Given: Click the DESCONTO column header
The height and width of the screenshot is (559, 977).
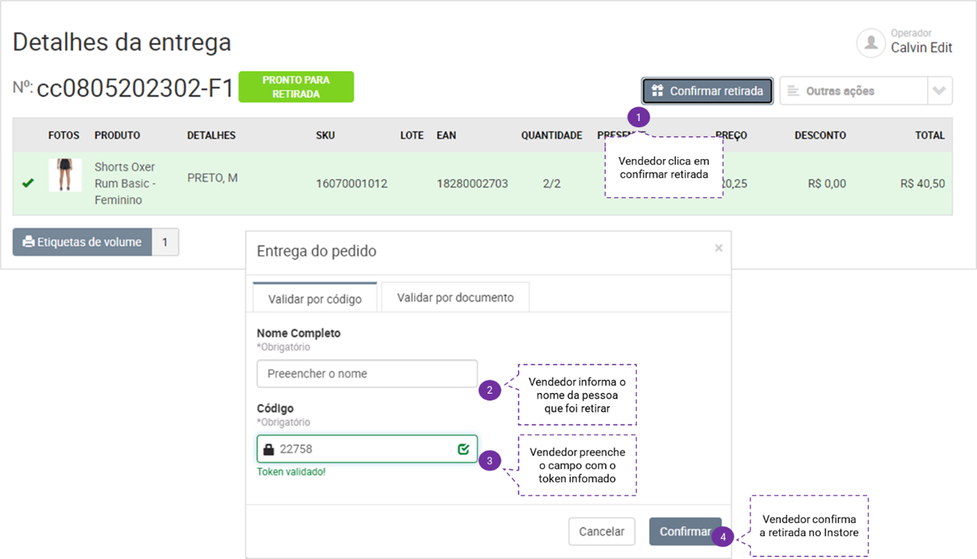Looking at the screenshot, I should (x=820, y=135).
